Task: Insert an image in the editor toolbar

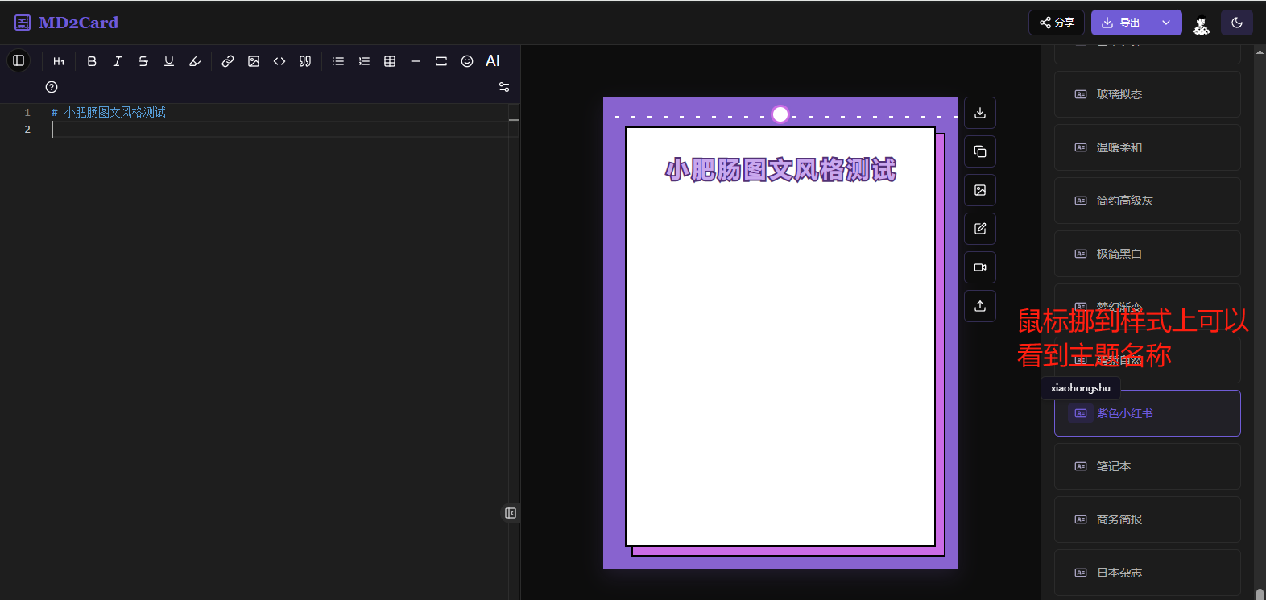Action: [x=254, y=61]
